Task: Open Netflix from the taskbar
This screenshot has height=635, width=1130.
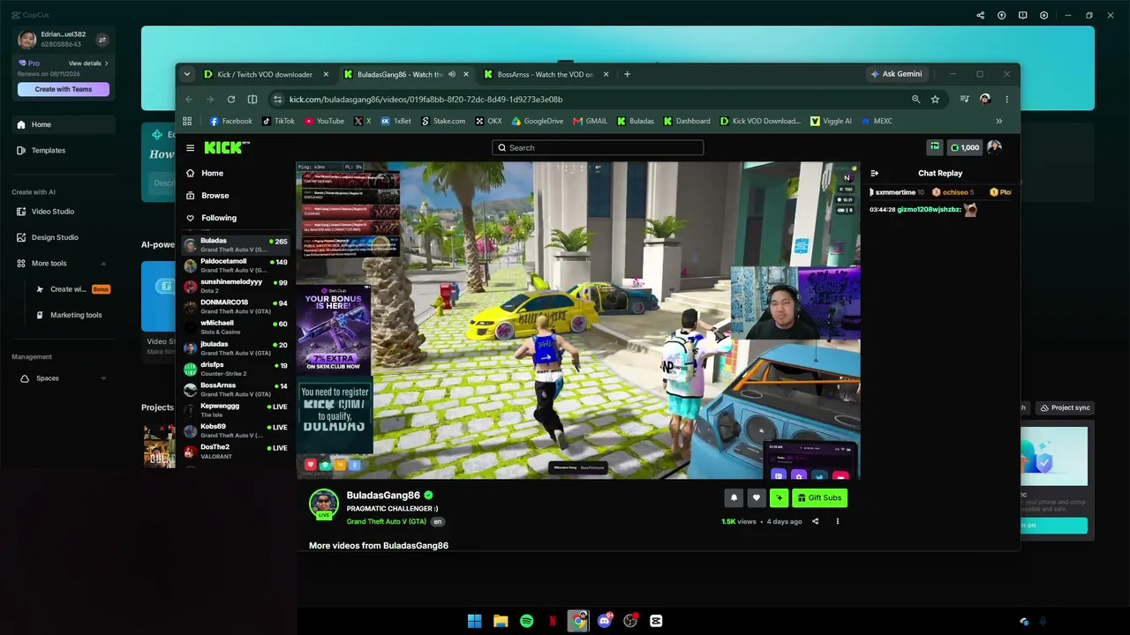Action: [553, 621]
